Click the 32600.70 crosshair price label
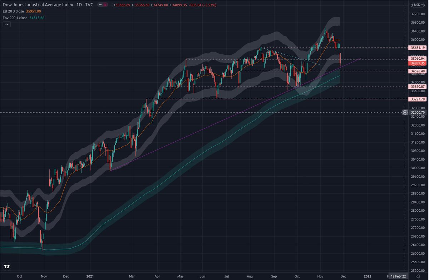 pos(418,112)
